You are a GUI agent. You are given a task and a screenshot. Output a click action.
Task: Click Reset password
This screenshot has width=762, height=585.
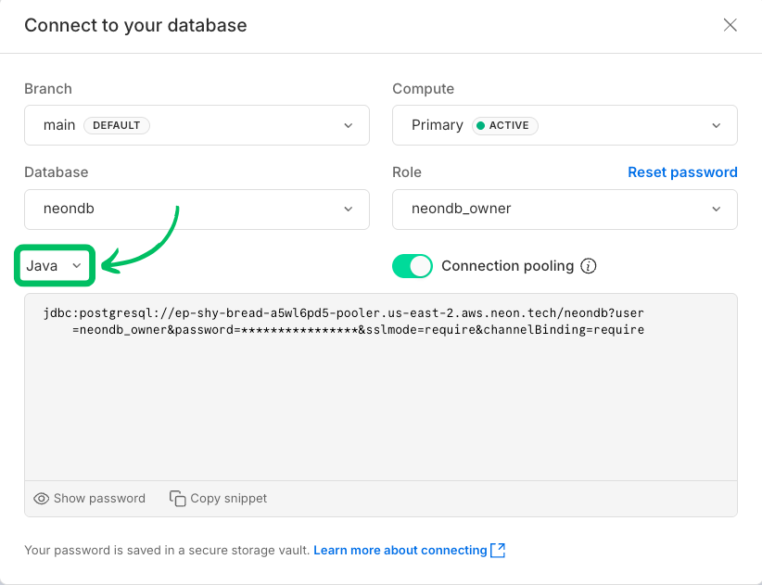coord(682,172)
